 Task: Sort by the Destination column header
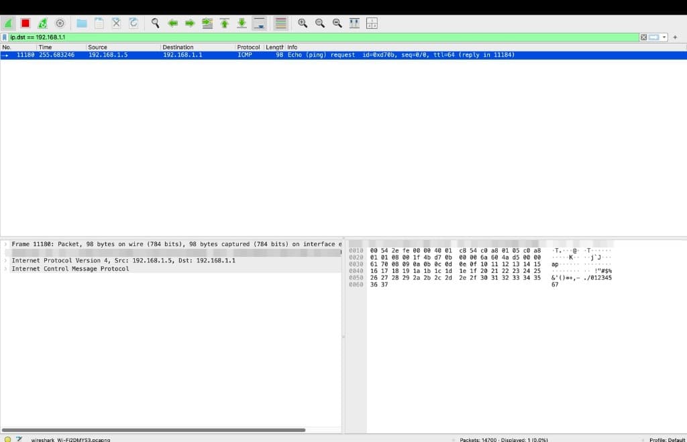point(198,47)
